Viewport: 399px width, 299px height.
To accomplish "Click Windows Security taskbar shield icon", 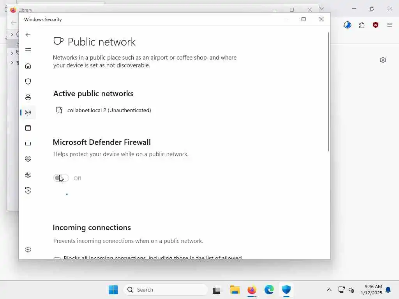I will 286,290.
